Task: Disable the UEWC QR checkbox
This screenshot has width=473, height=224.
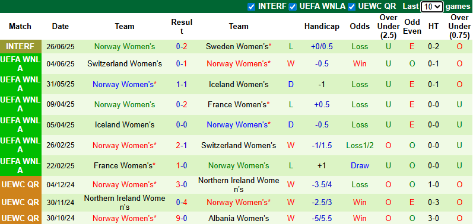Action: pos(351,7)
